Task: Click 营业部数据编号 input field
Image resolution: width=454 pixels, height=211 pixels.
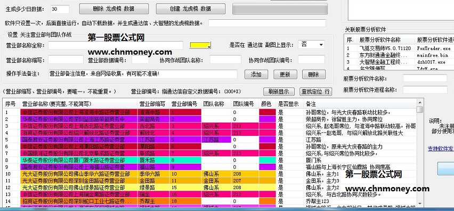Action: click(140, 60)
